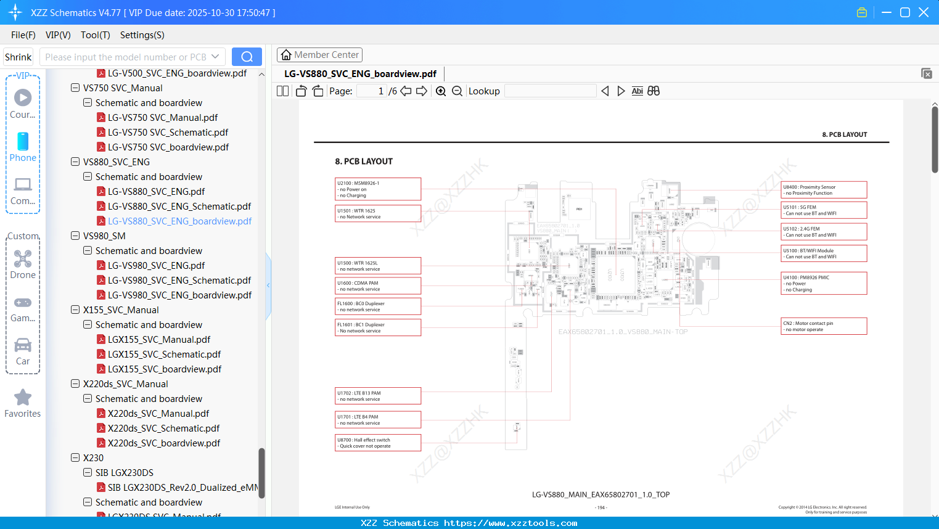Screen dimensions: 939x529
Task: Click the Drone category icon in sidebar
Action: click(x=23, y=259)
